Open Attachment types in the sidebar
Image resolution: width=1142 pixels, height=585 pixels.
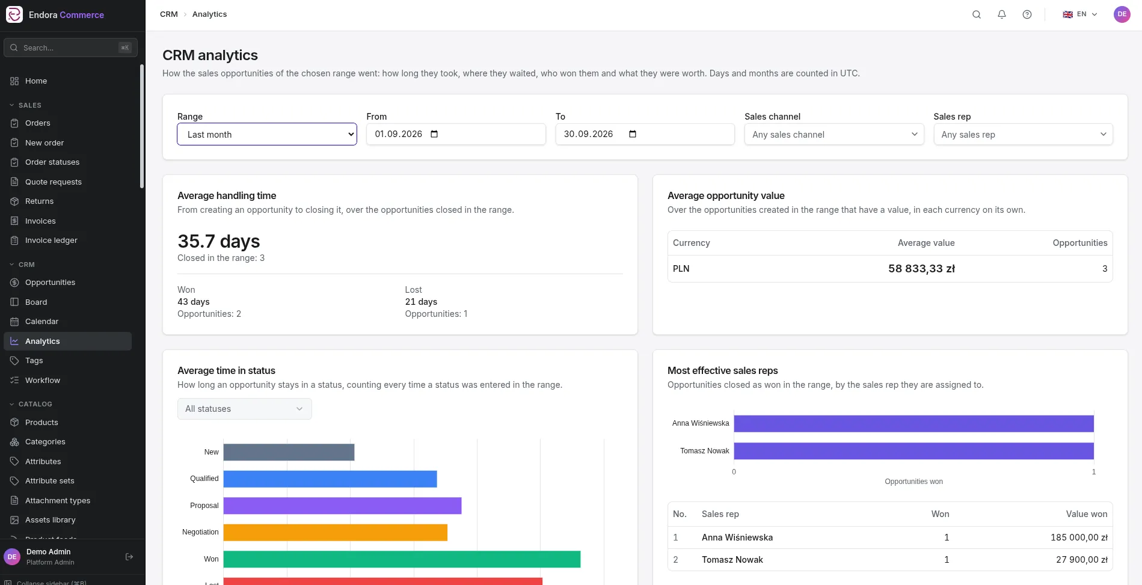coord(67,501)
